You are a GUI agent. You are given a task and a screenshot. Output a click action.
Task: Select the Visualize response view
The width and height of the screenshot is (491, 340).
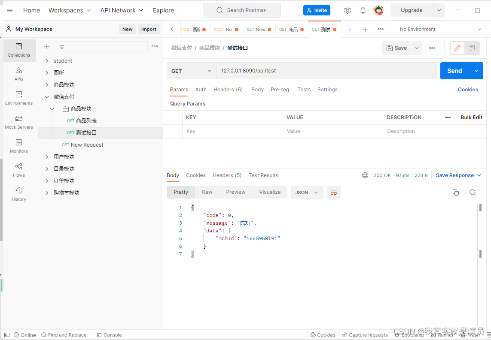[270, 192]
